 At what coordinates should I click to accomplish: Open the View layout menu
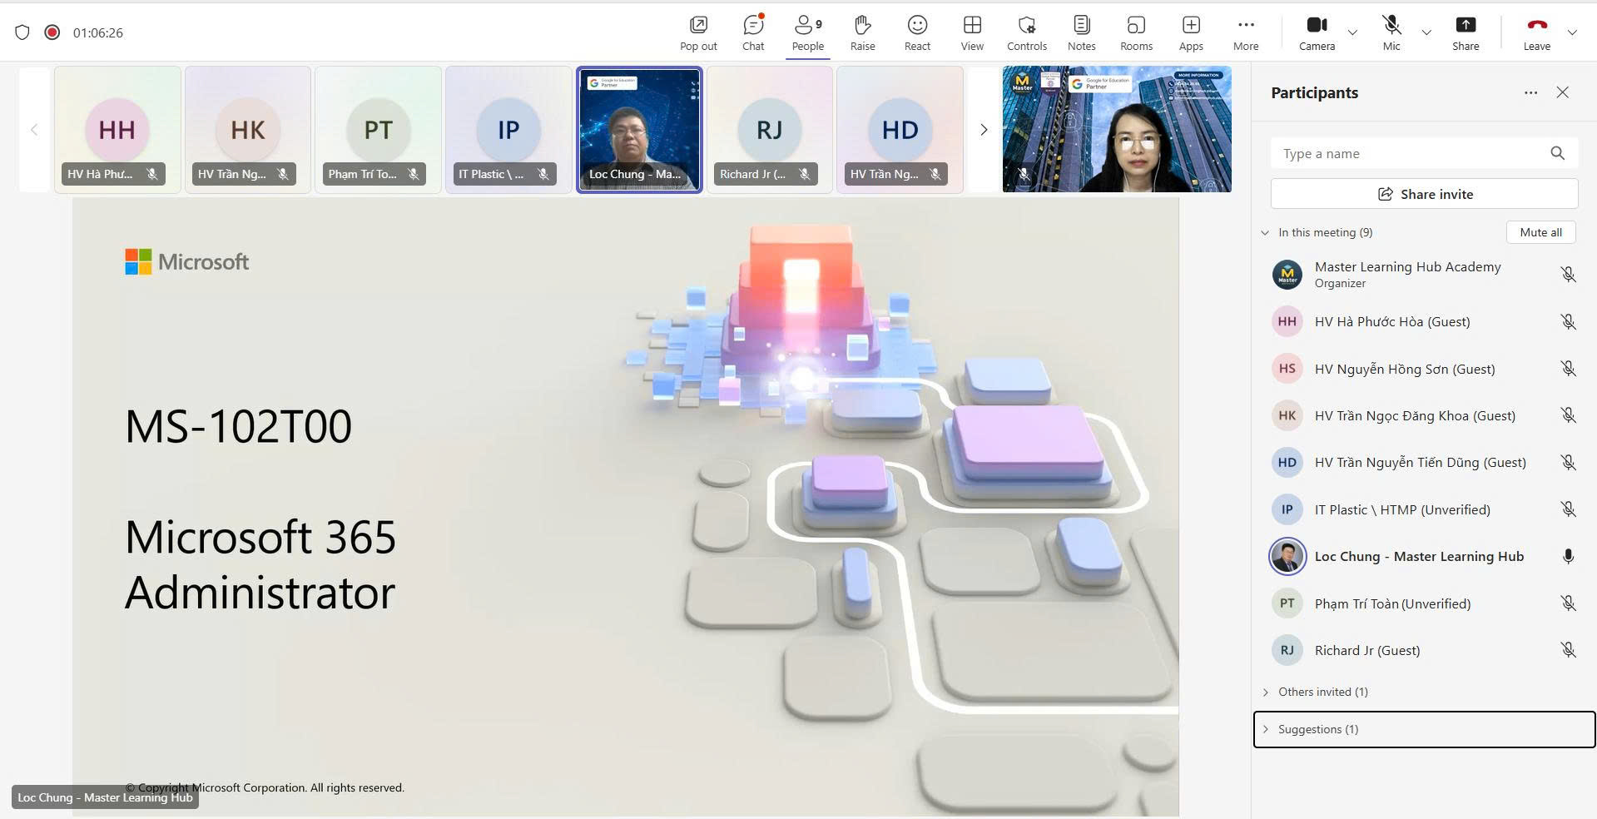pyautogui.click(x=972, y=33)
